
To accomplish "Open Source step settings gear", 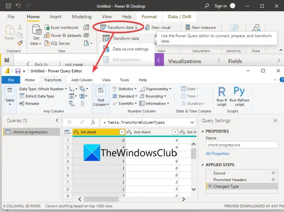I will tap(273, 173).
